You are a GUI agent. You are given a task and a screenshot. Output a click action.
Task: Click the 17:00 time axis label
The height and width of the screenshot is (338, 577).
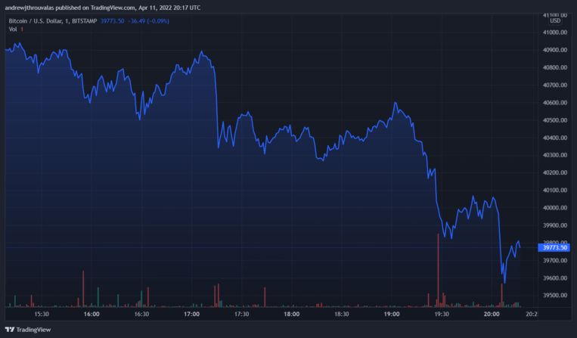coord(191,313)
